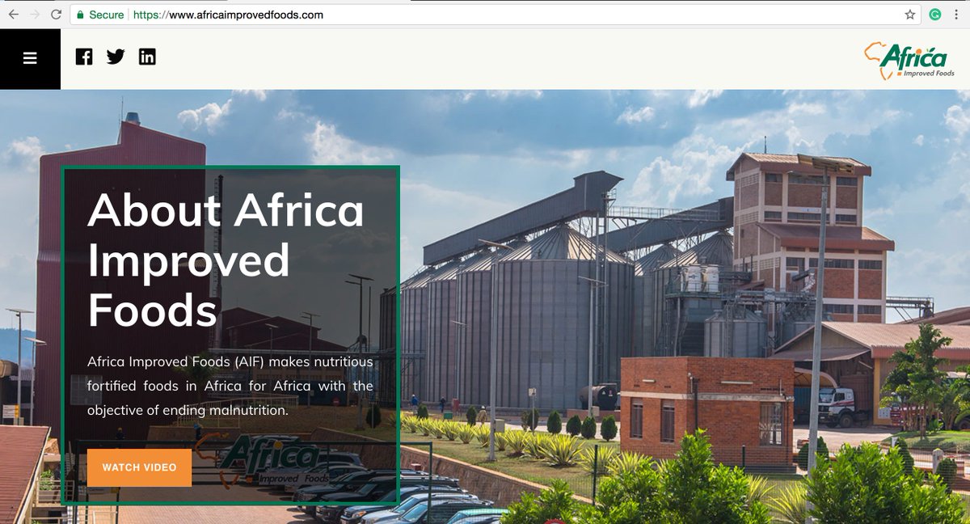Open the Twitter profile icon
This screenshot has width=970, height=524.
pyautogui.click(x=116, y=57)
